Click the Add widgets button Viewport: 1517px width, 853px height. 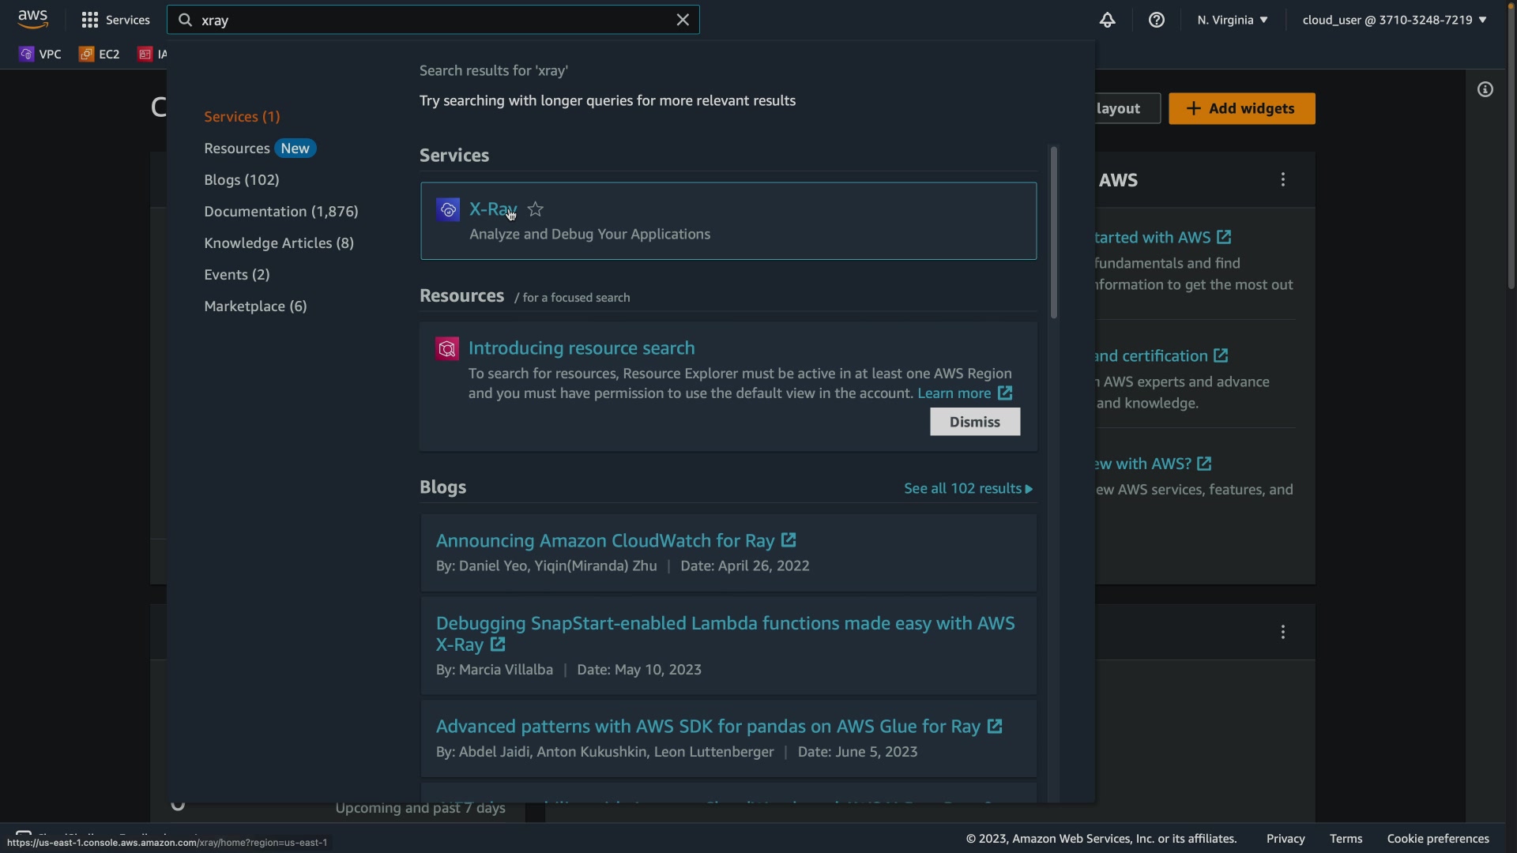(x=1241, y=108)
